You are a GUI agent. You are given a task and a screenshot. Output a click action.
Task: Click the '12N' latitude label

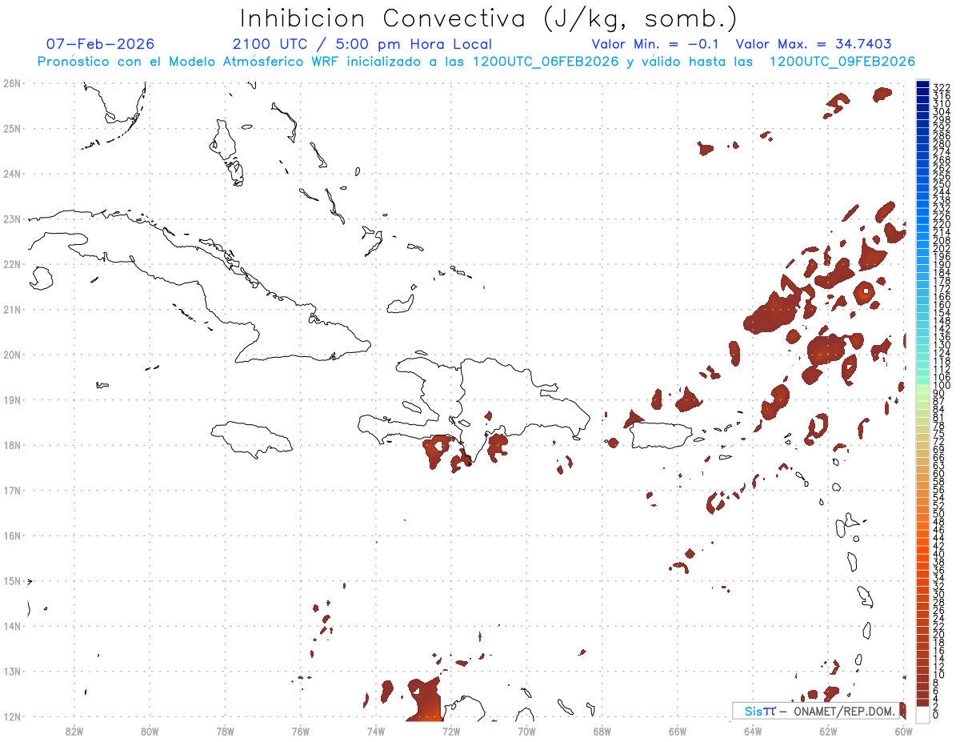point(11,716)
